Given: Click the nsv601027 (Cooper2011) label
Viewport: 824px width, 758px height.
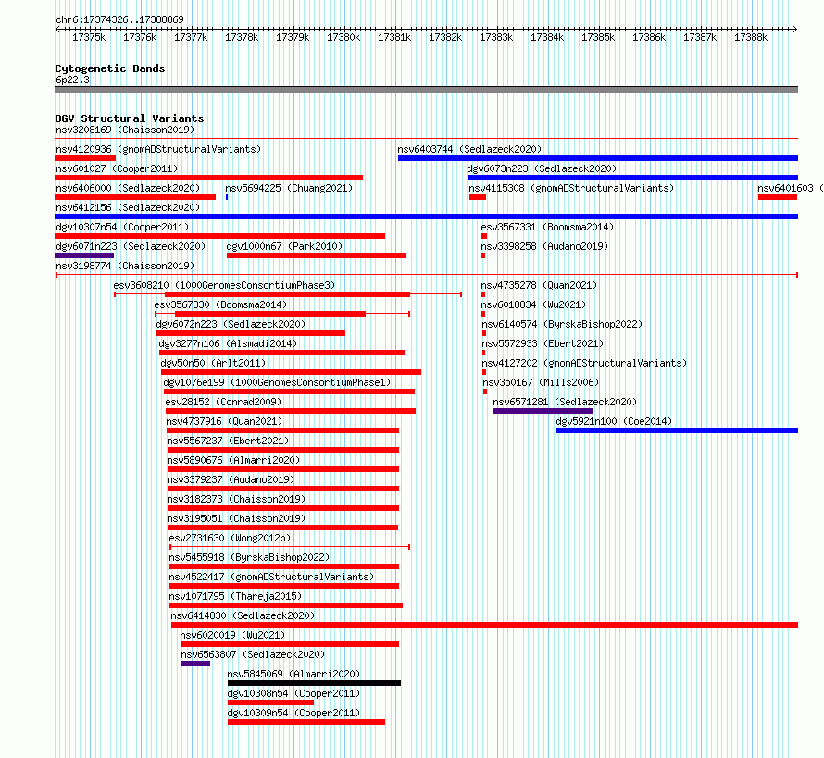Looking at the screenshot, I should click(x=117, y=168).
